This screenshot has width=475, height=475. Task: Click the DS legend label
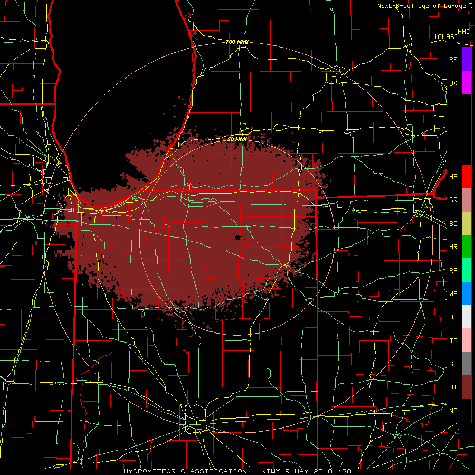pos(453,317)
